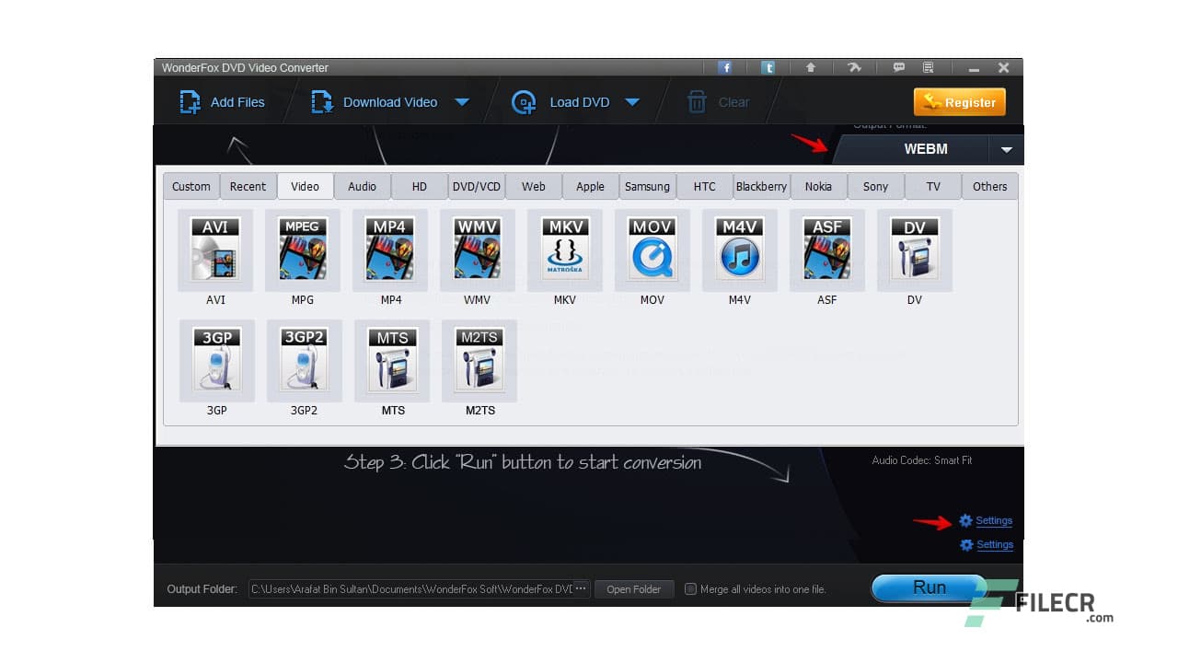Open the WEBM output format dropdown
This screenshot has height=663, width=1178.
1006,148
